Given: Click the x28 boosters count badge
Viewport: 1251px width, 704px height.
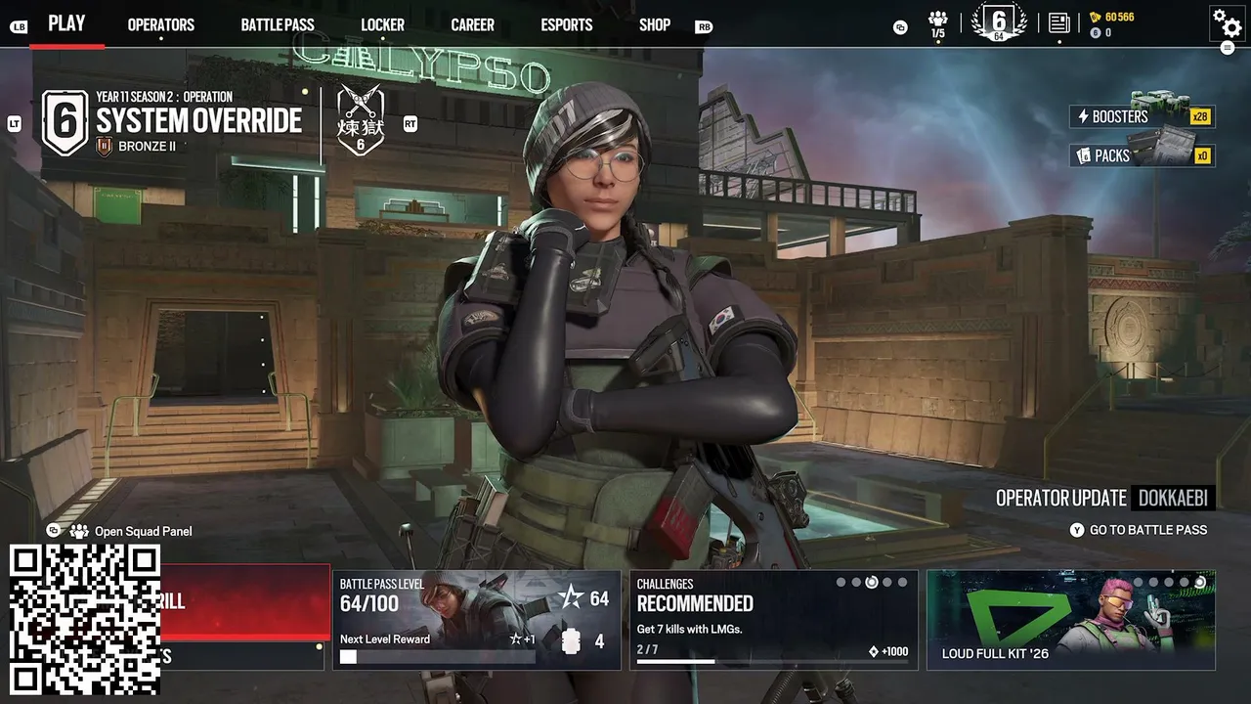Looking at the screenshot, I should point(1200,117).
